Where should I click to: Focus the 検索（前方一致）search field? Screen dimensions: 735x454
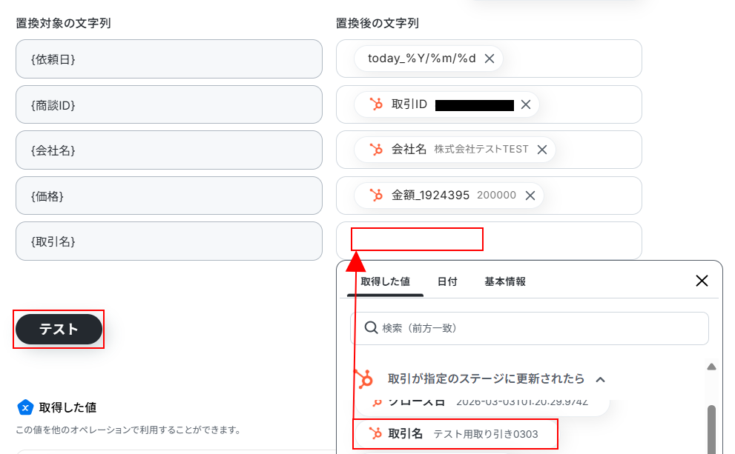[530, 328]
